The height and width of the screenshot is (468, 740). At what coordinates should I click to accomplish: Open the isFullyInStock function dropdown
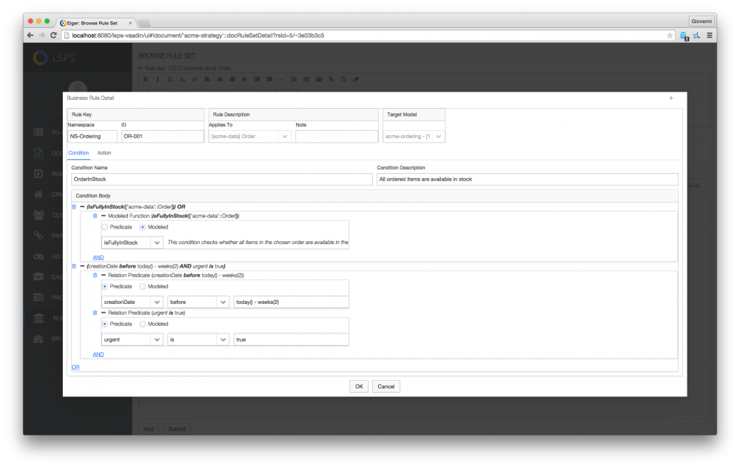click(156, 243)
